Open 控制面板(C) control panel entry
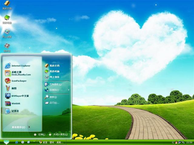194x145 pixels. 53,84
